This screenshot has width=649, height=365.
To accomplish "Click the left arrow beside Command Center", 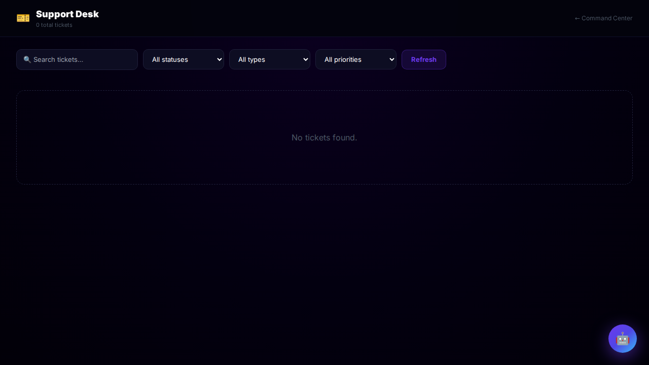I will (x=577, y=19).
